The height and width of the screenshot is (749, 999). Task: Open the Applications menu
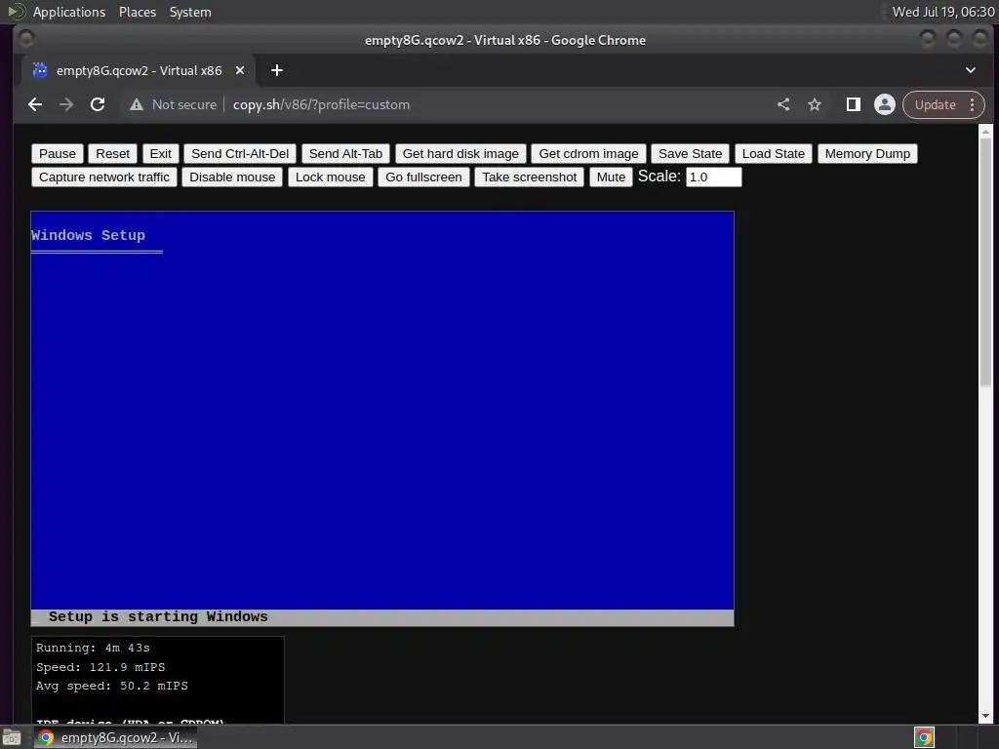[69, 12]
